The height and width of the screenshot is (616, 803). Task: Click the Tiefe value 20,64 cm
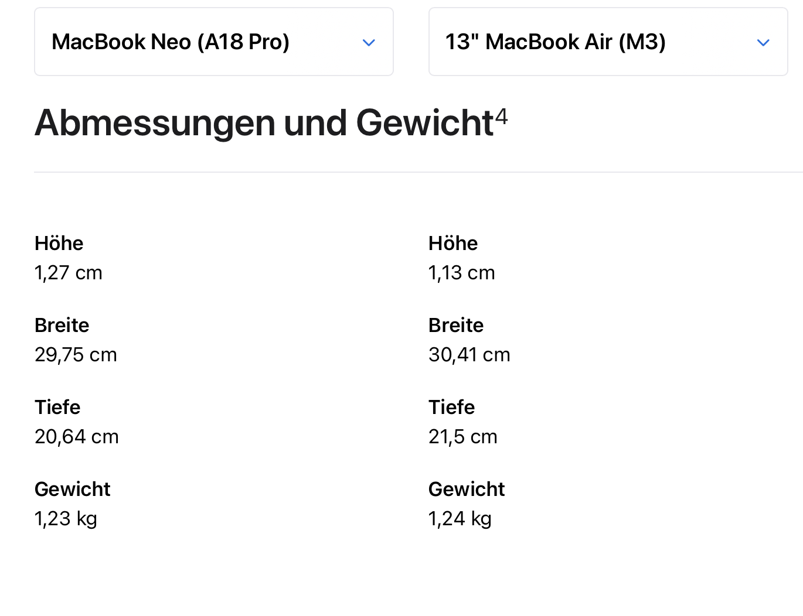coord(77,437)
